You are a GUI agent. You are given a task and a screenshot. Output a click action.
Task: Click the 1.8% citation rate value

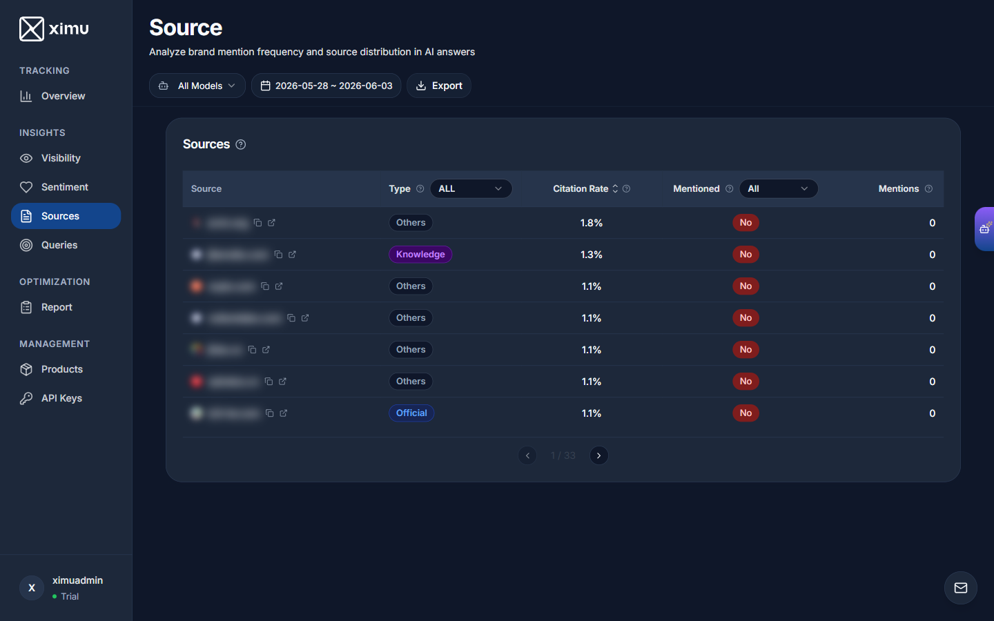[592, 223]
